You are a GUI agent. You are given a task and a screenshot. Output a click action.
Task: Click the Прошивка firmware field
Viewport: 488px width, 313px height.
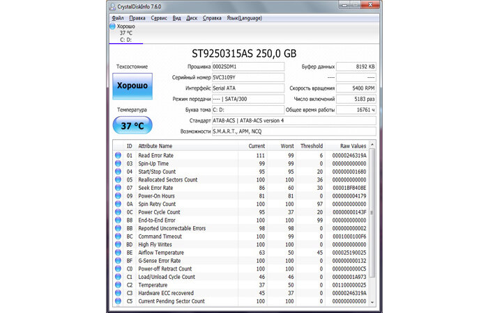coord(248,67)
